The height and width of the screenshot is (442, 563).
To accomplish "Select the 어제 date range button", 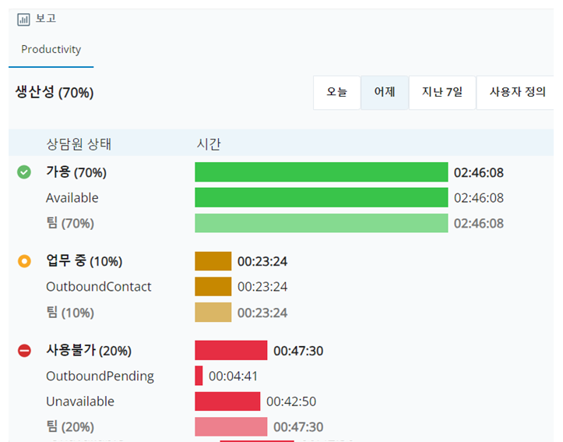I will pyautogui.click(x=385, y=92).
